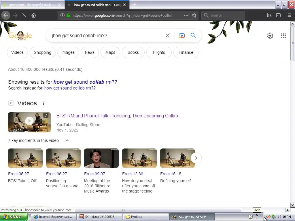Open corrected 'how get sound collab rm??' link
Image resolution: width=295 pixels, height=221 pixels.
[85, 82]
